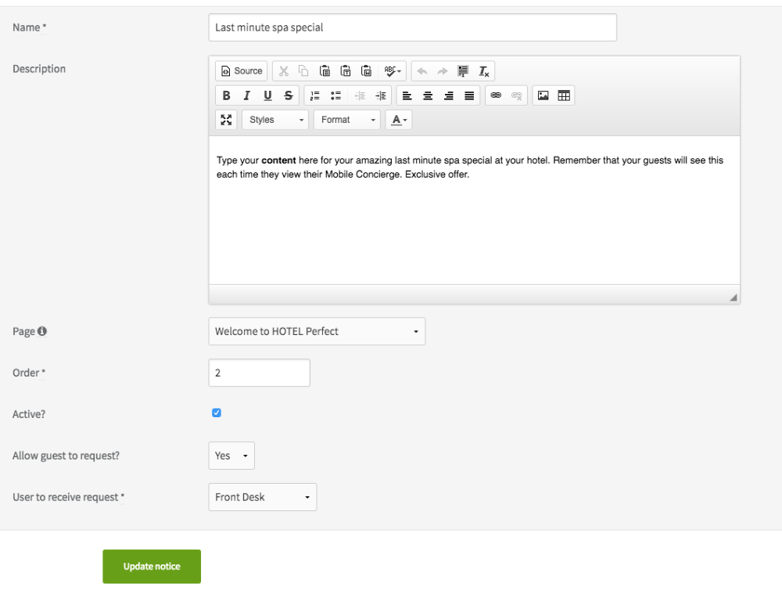Click the Order input field
Viewport: 782px width, 591px height.
point(260,373)
